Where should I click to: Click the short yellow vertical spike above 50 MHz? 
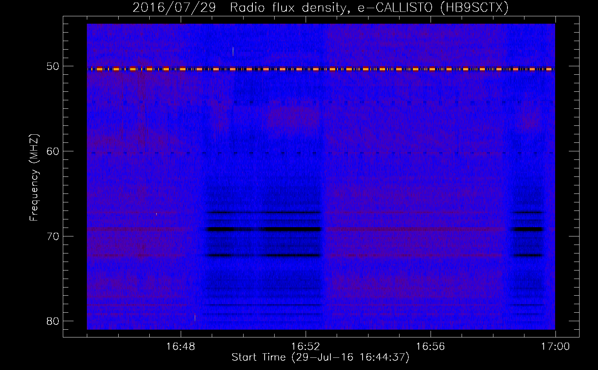(233, 51)
